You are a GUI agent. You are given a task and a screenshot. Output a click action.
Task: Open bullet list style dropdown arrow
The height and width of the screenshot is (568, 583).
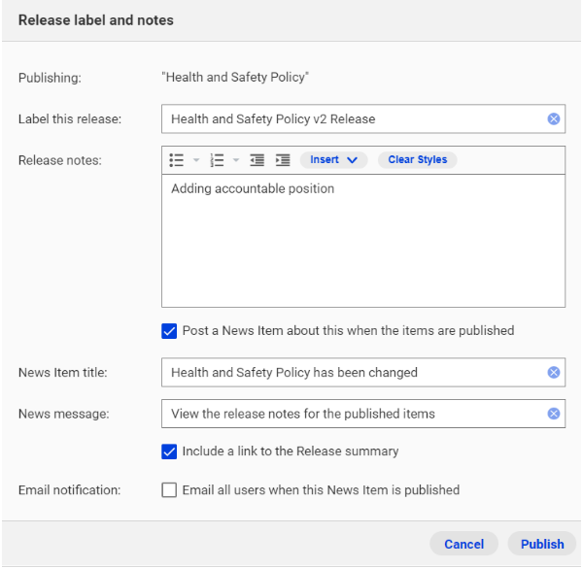pyautogui.click(x=196, y=160)
